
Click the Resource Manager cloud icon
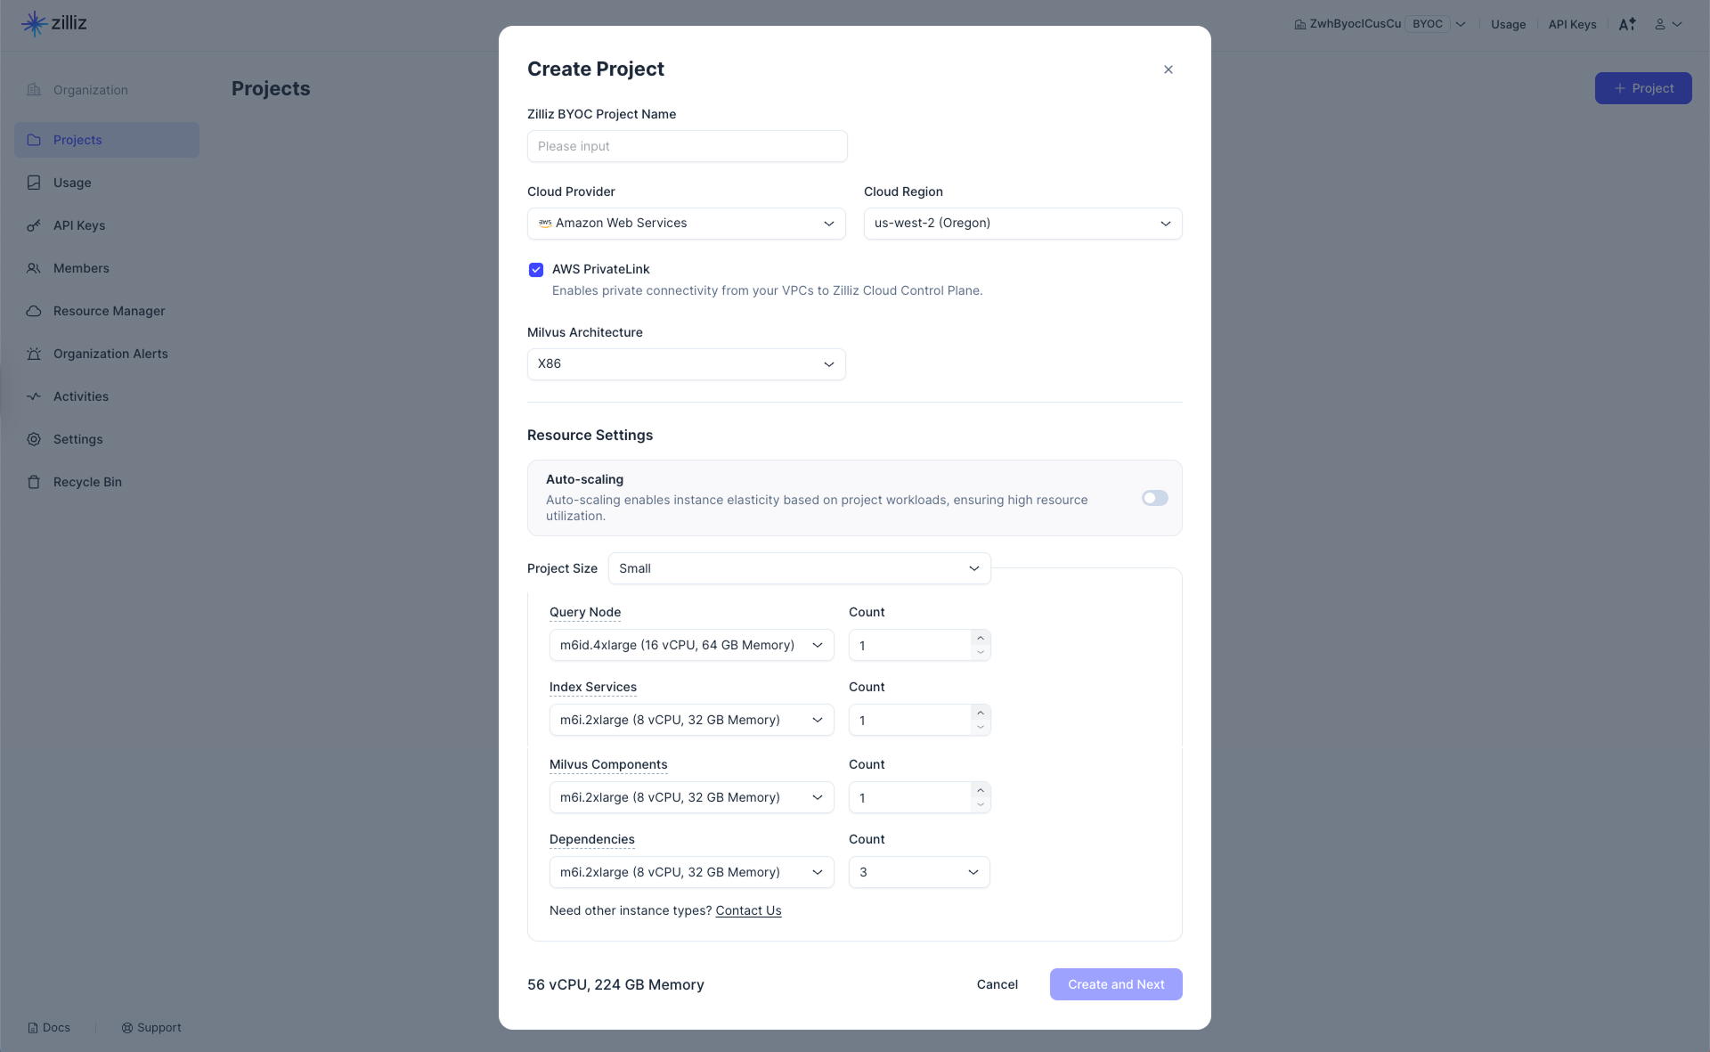coord(34,311)
